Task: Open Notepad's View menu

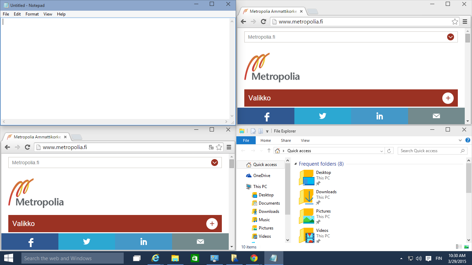Action: (48, 14)
